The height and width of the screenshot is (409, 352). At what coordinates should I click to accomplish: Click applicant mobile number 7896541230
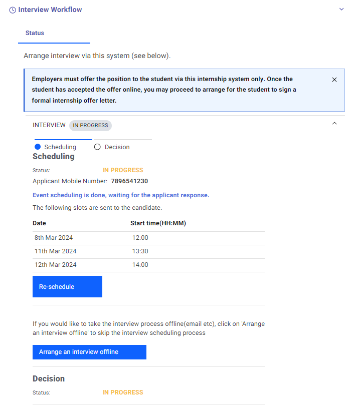tap(129, 181)
